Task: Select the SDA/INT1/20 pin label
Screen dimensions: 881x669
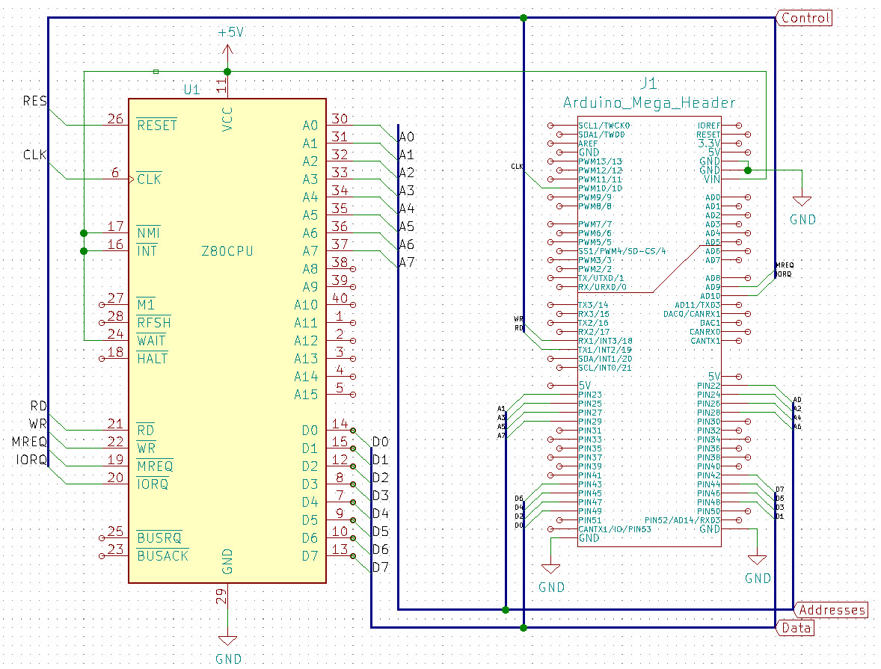Action: (x=605, y=359)
